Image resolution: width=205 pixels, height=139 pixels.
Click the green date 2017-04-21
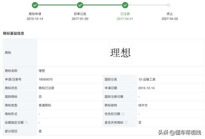pyautogui.click(x=125, y=19)
